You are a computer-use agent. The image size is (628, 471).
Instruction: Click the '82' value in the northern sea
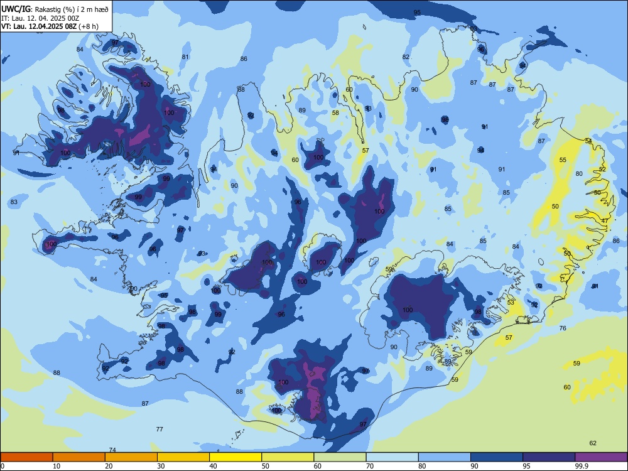pos(406,57)
